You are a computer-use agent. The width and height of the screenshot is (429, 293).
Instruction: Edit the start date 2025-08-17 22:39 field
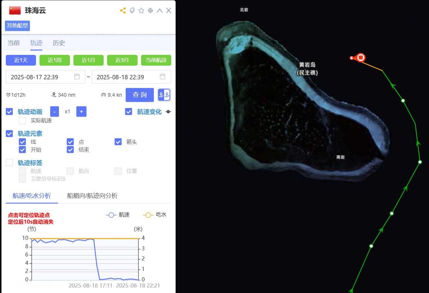[x=45, y=77]
